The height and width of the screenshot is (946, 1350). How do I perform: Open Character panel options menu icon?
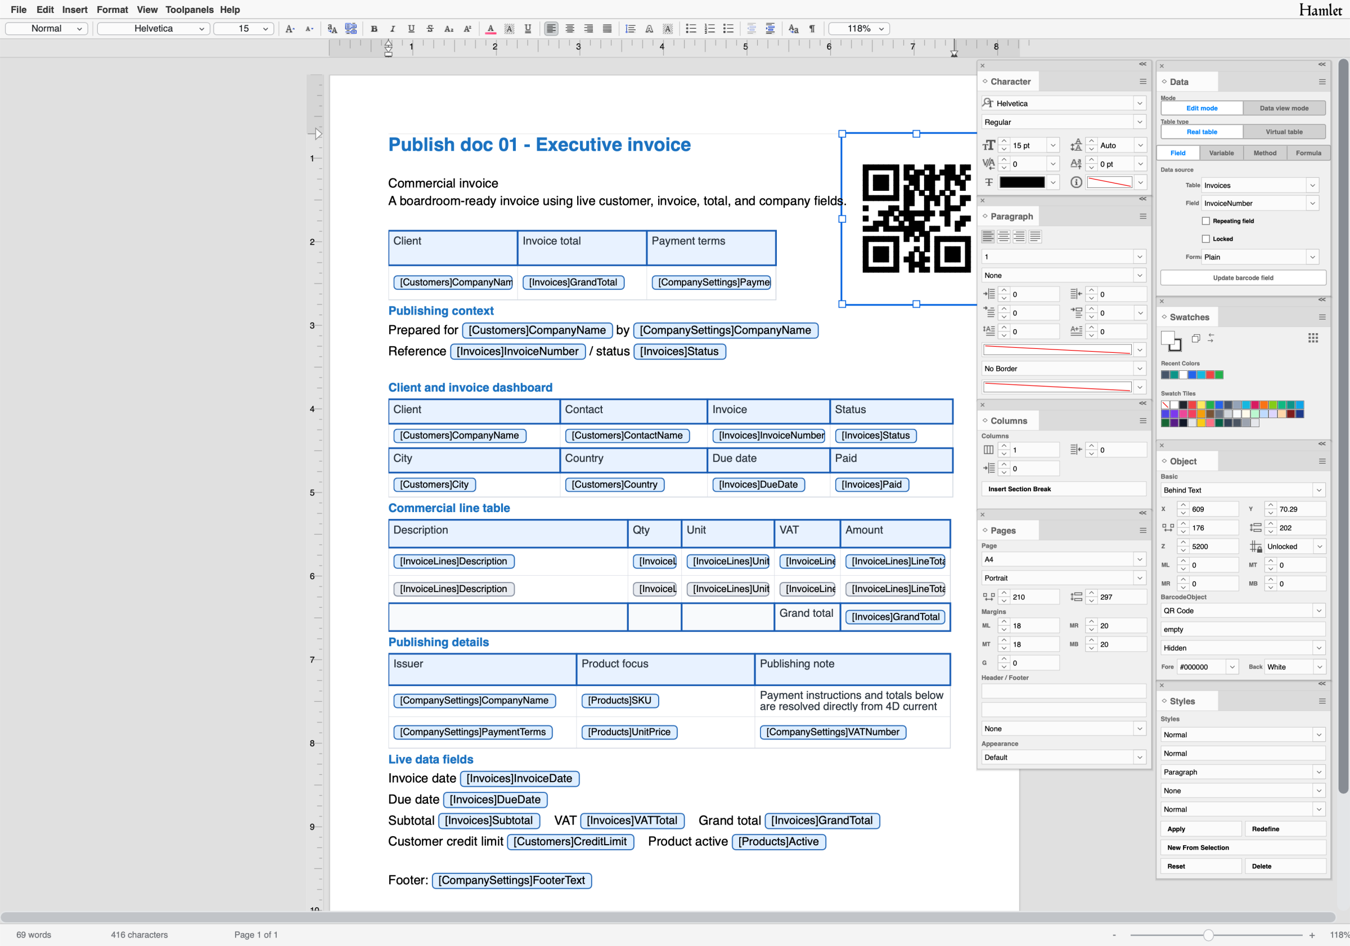tap(1143, 82)
